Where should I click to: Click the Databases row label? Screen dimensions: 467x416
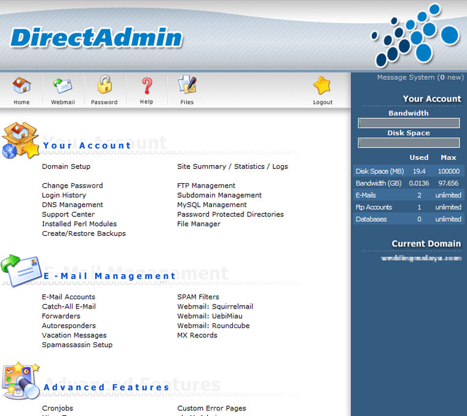371,219
